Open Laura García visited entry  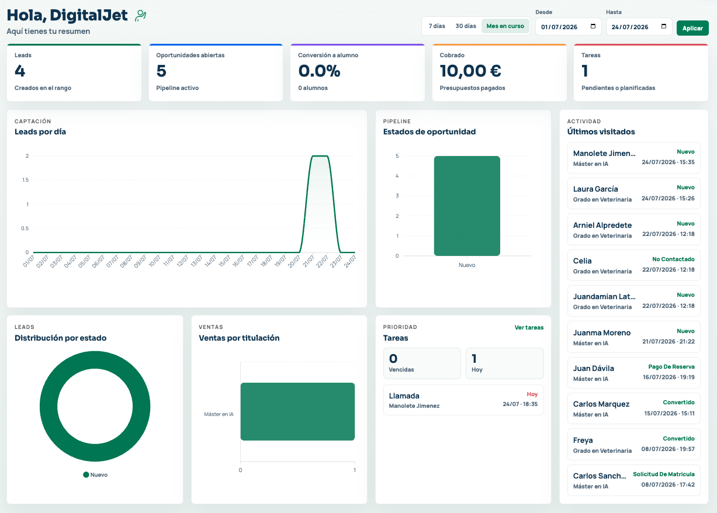(633, 193)
